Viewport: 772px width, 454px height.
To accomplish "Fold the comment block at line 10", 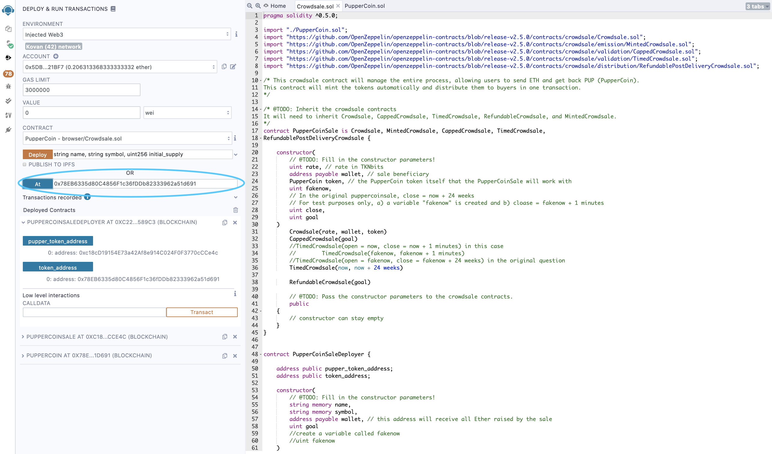I will pos(261,81).
